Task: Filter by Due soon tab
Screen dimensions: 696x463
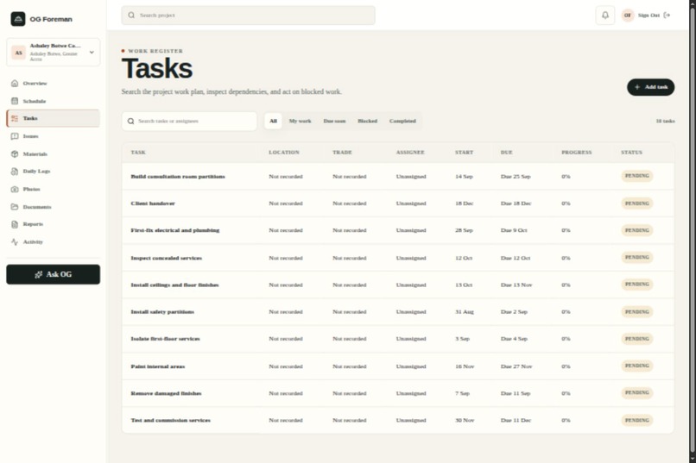Action: pyautogui.click(x=334, y=121)
